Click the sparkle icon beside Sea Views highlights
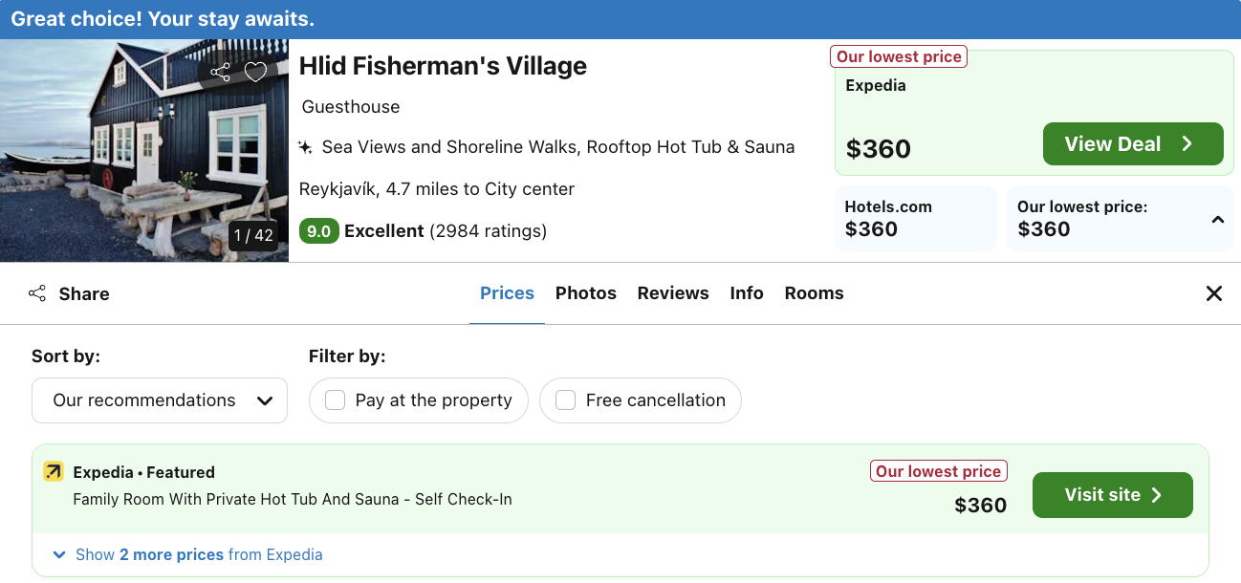 tap(305, 147)
